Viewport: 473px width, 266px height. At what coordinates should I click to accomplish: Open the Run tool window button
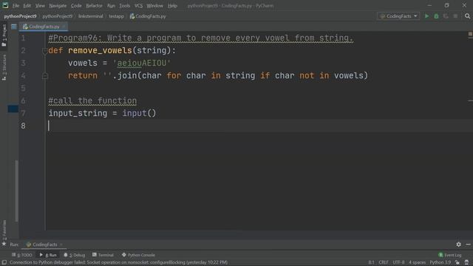pos(48,255)
